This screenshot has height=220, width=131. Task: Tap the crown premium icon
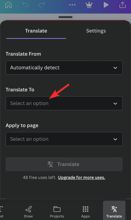pyautogui.click(x=89, y=5)
